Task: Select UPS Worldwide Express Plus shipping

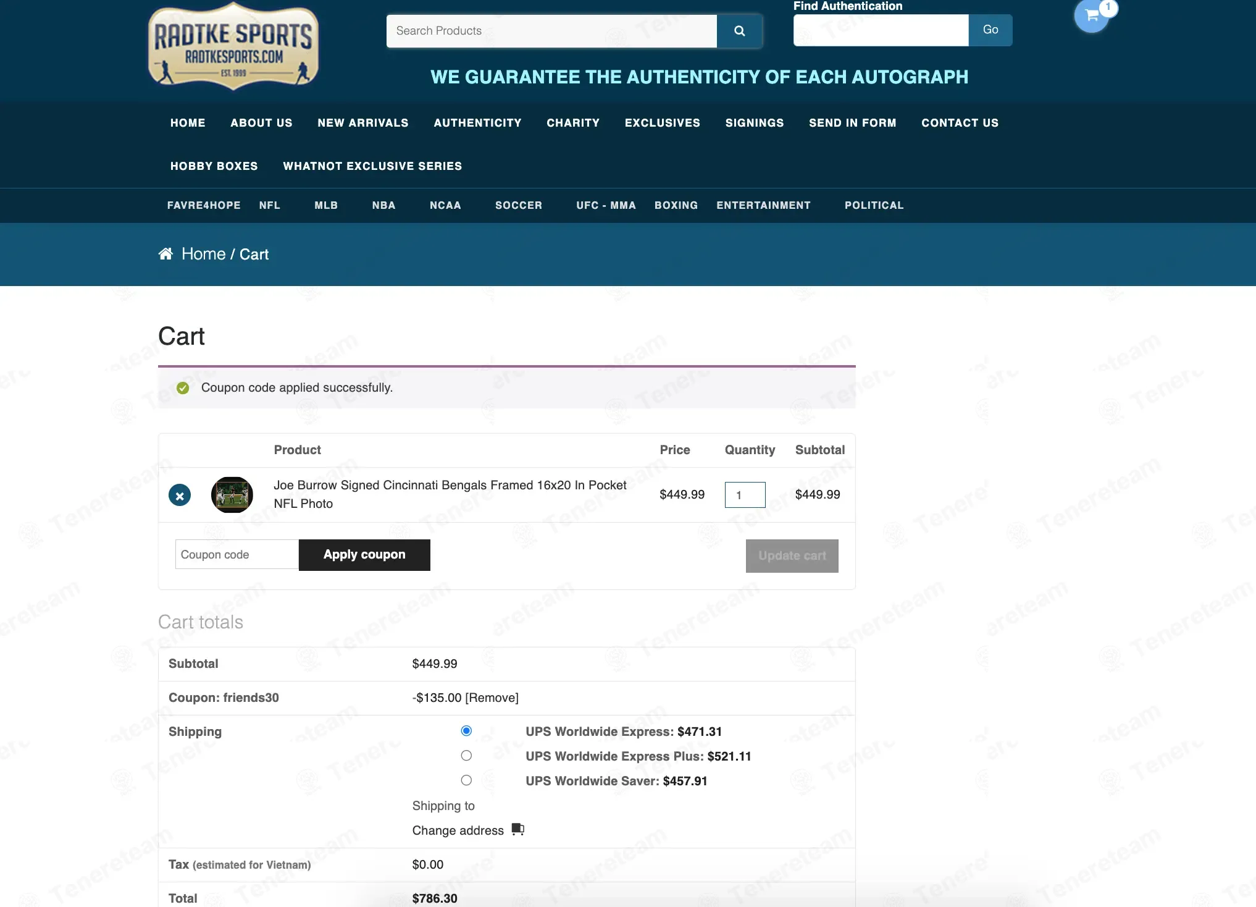Action: pos(466,756)
